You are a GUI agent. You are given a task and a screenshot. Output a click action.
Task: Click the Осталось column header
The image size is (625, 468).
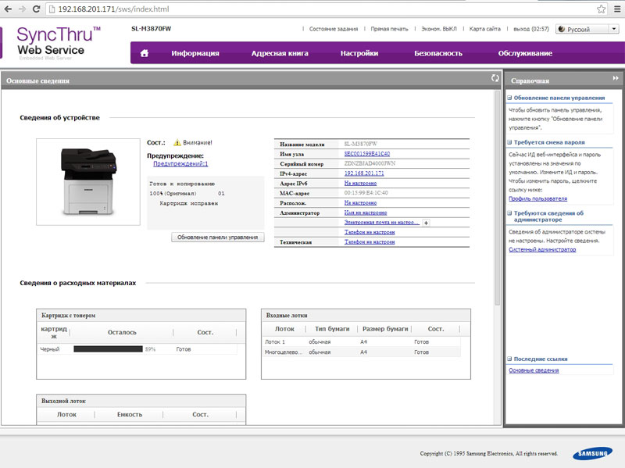tap(122, 333)
